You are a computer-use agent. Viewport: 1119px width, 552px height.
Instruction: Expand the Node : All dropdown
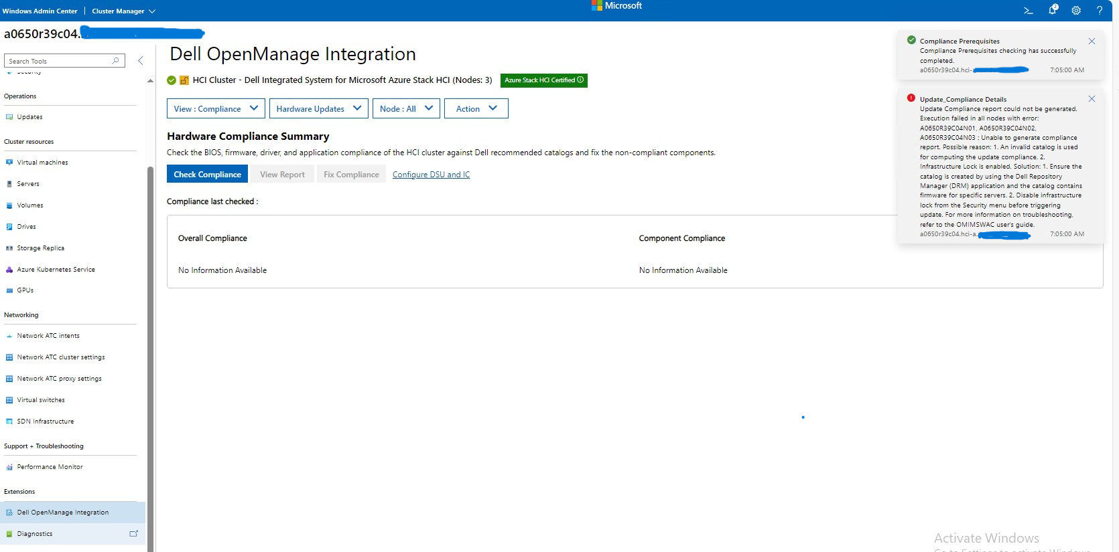point(406,108)
